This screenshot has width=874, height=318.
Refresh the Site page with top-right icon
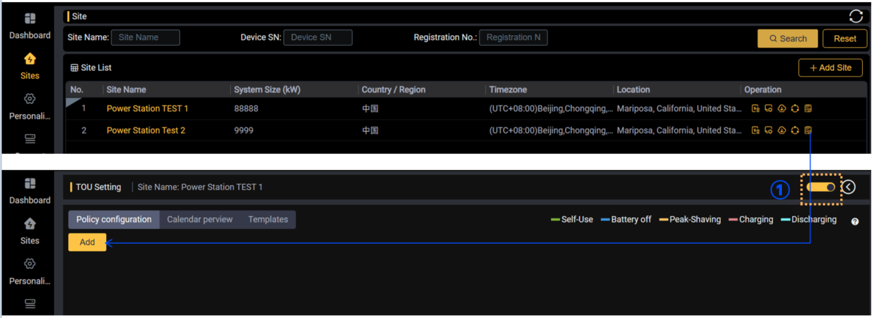(855, 16)
